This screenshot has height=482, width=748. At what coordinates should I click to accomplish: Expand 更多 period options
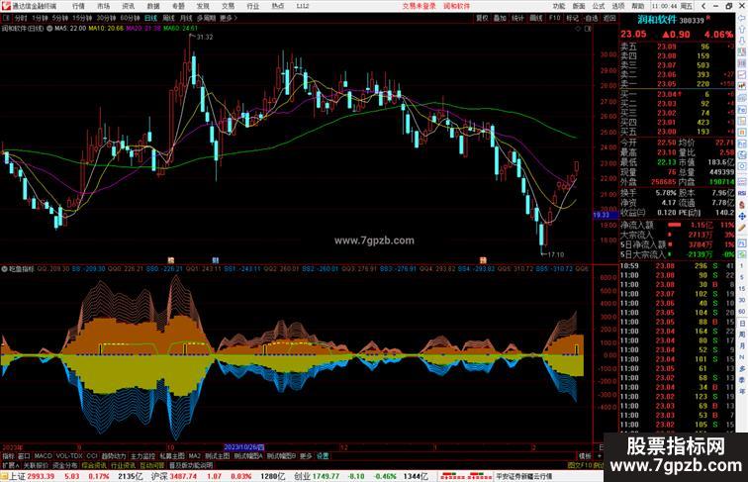[x=228, y=18]
